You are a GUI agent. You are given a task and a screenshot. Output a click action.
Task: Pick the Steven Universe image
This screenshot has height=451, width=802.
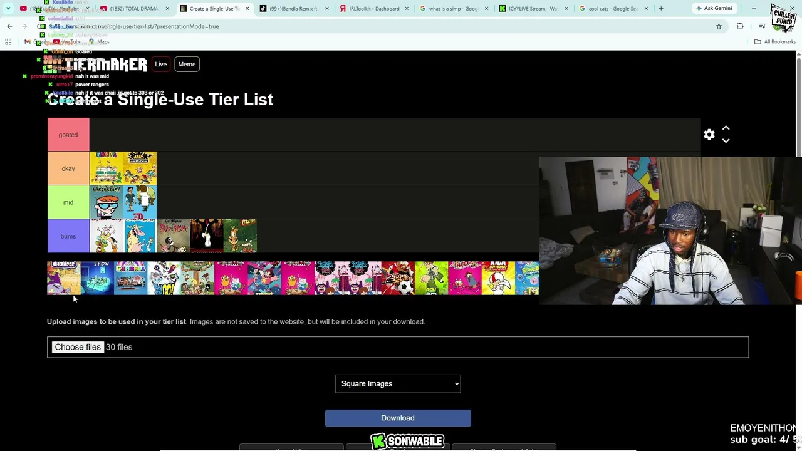click(x=264, y=278)
